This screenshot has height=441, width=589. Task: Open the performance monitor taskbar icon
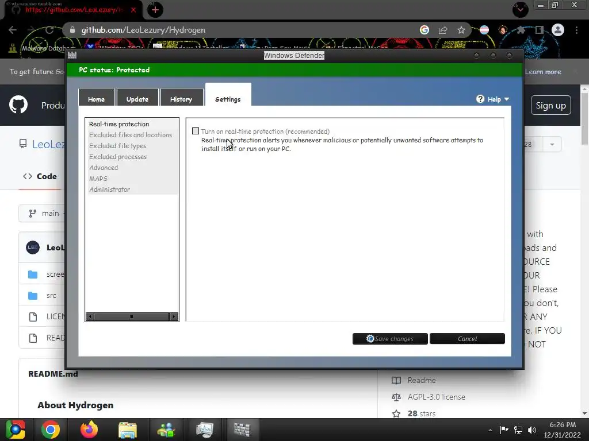205,430
